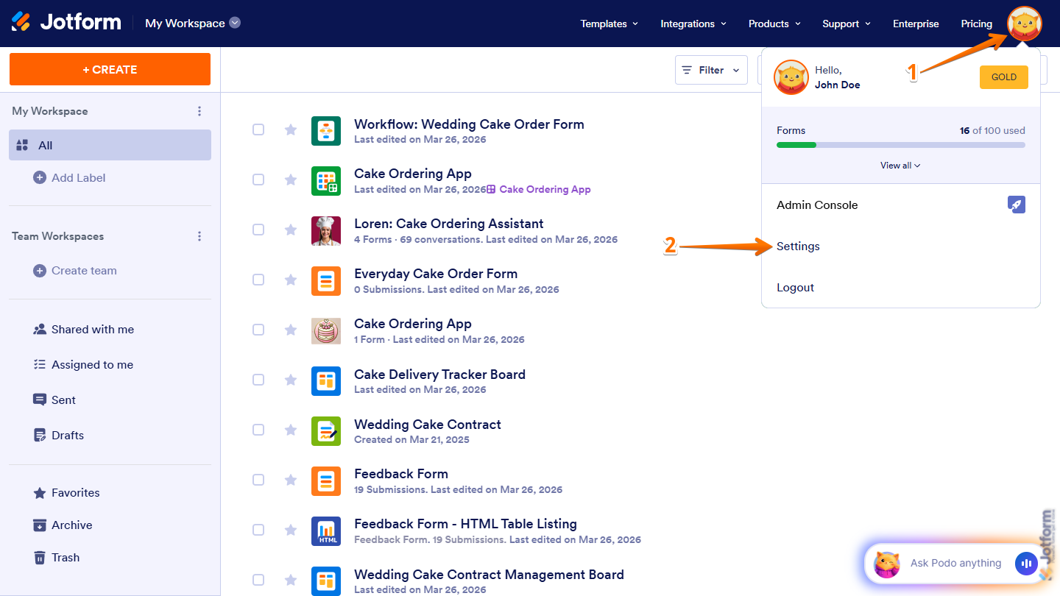Select the All workspace item

110,145
